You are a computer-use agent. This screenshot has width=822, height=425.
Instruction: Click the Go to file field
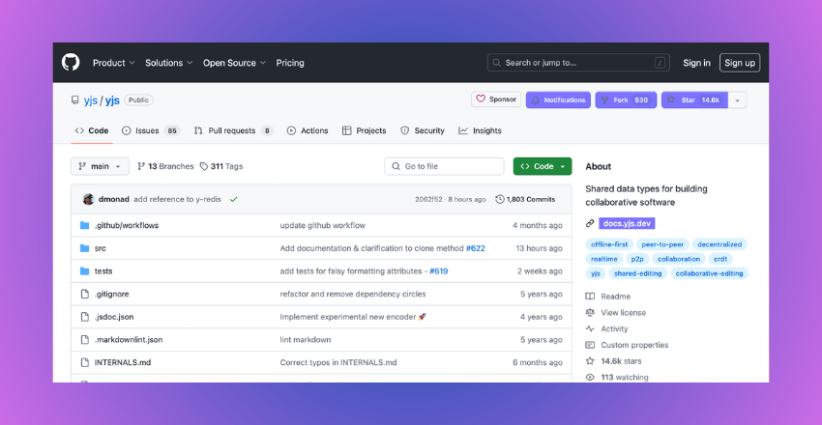click(444, 166)
